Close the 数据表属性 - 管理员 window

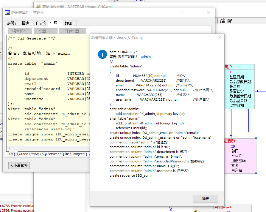pyautogui.click(x=208, y=12)
